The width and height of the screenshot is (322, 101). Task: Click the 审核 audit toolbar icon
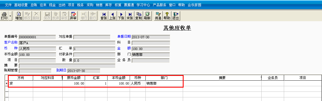point(65,16)
